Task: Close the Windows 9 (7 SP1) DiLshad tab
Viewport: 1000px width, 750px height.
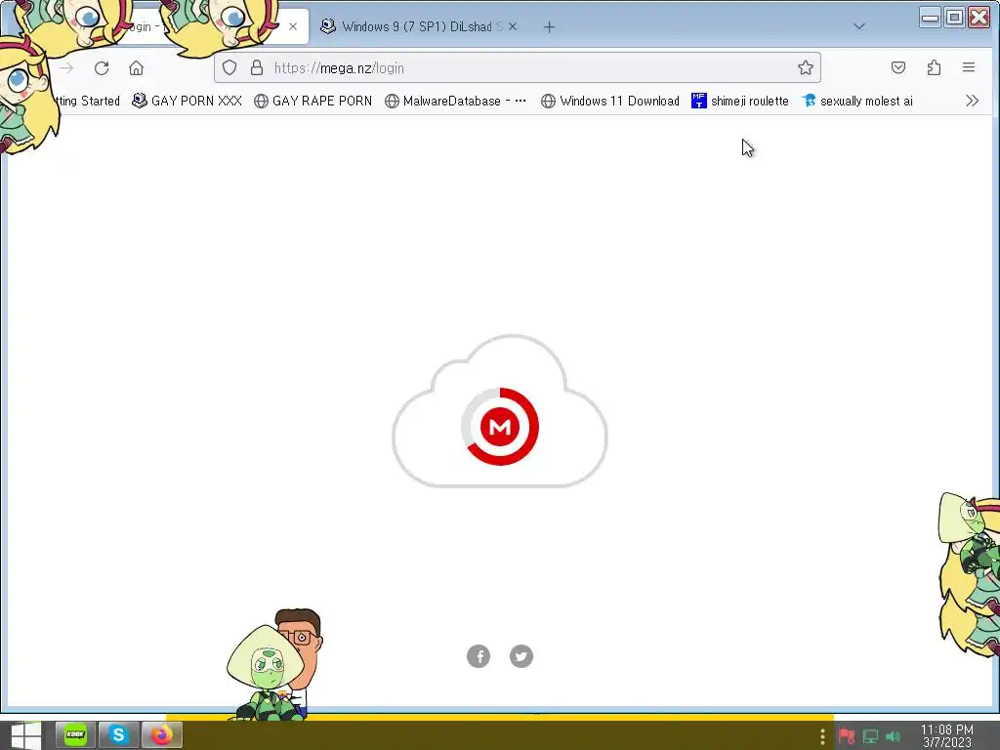Action: pos(513,26)
